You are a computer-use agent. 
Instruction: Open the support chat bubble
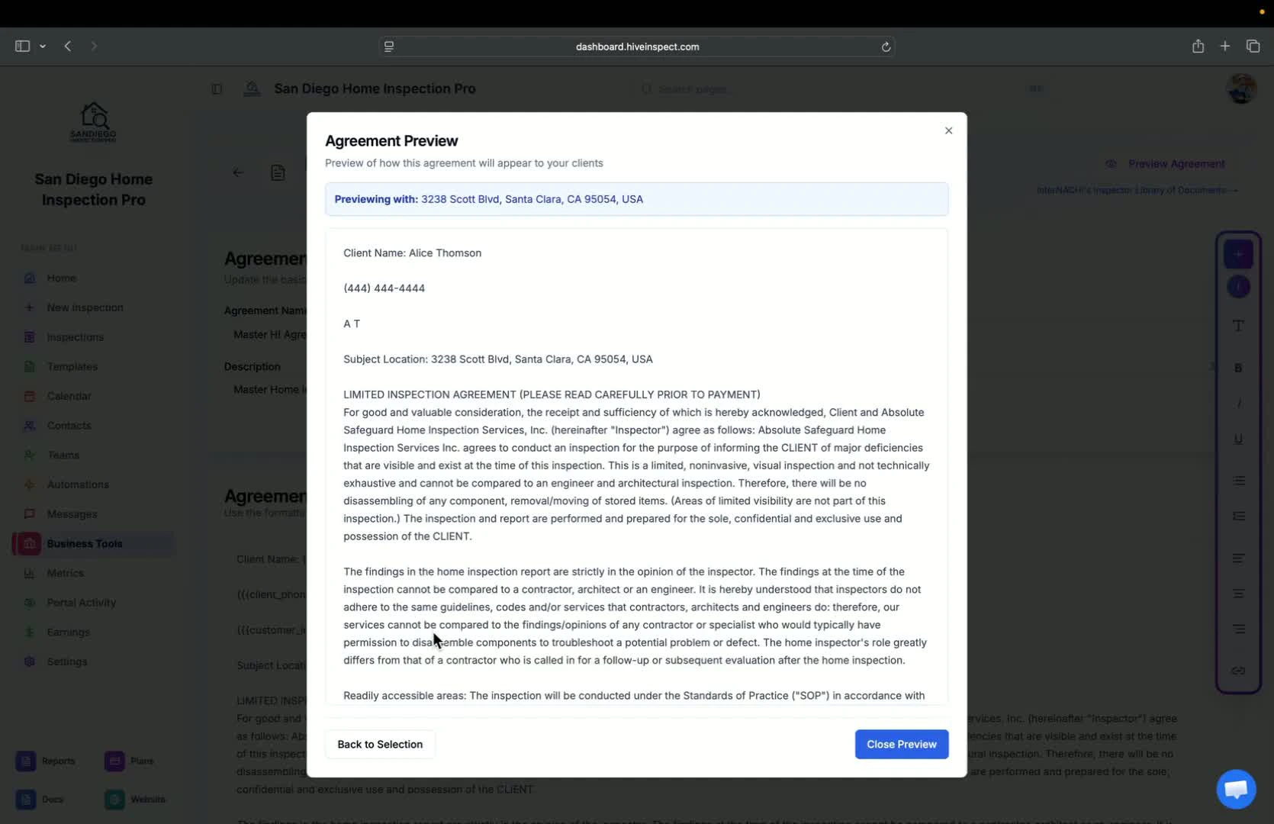pos(1235,789)
